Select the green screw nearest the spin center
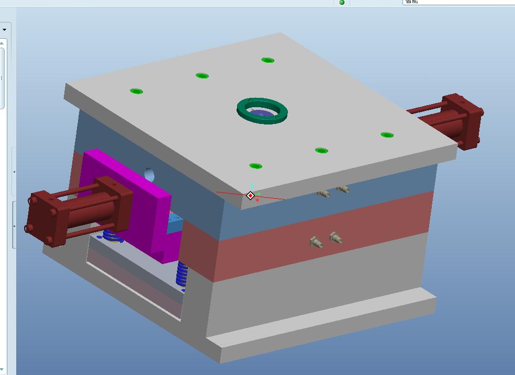Image resolution: width=515 pixels, height=375 pixels. [x=255, y=166]
